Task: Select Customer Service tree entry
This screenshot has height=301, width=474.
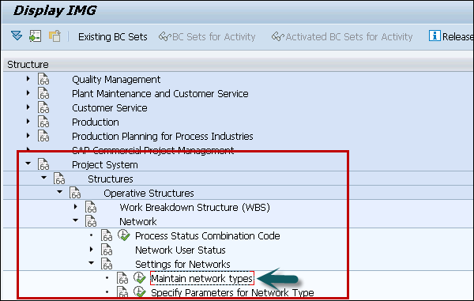Action: [110, 108]
